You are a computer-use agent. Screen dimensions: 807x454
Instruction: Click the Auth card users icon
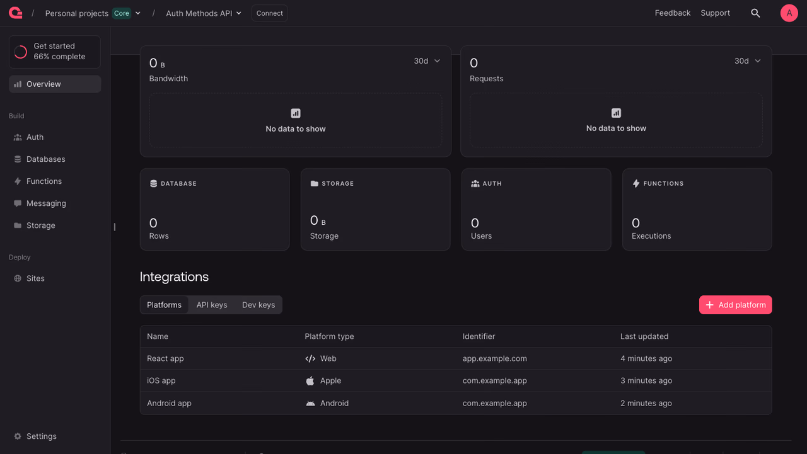pyautogui.click(x=475, y=184)
